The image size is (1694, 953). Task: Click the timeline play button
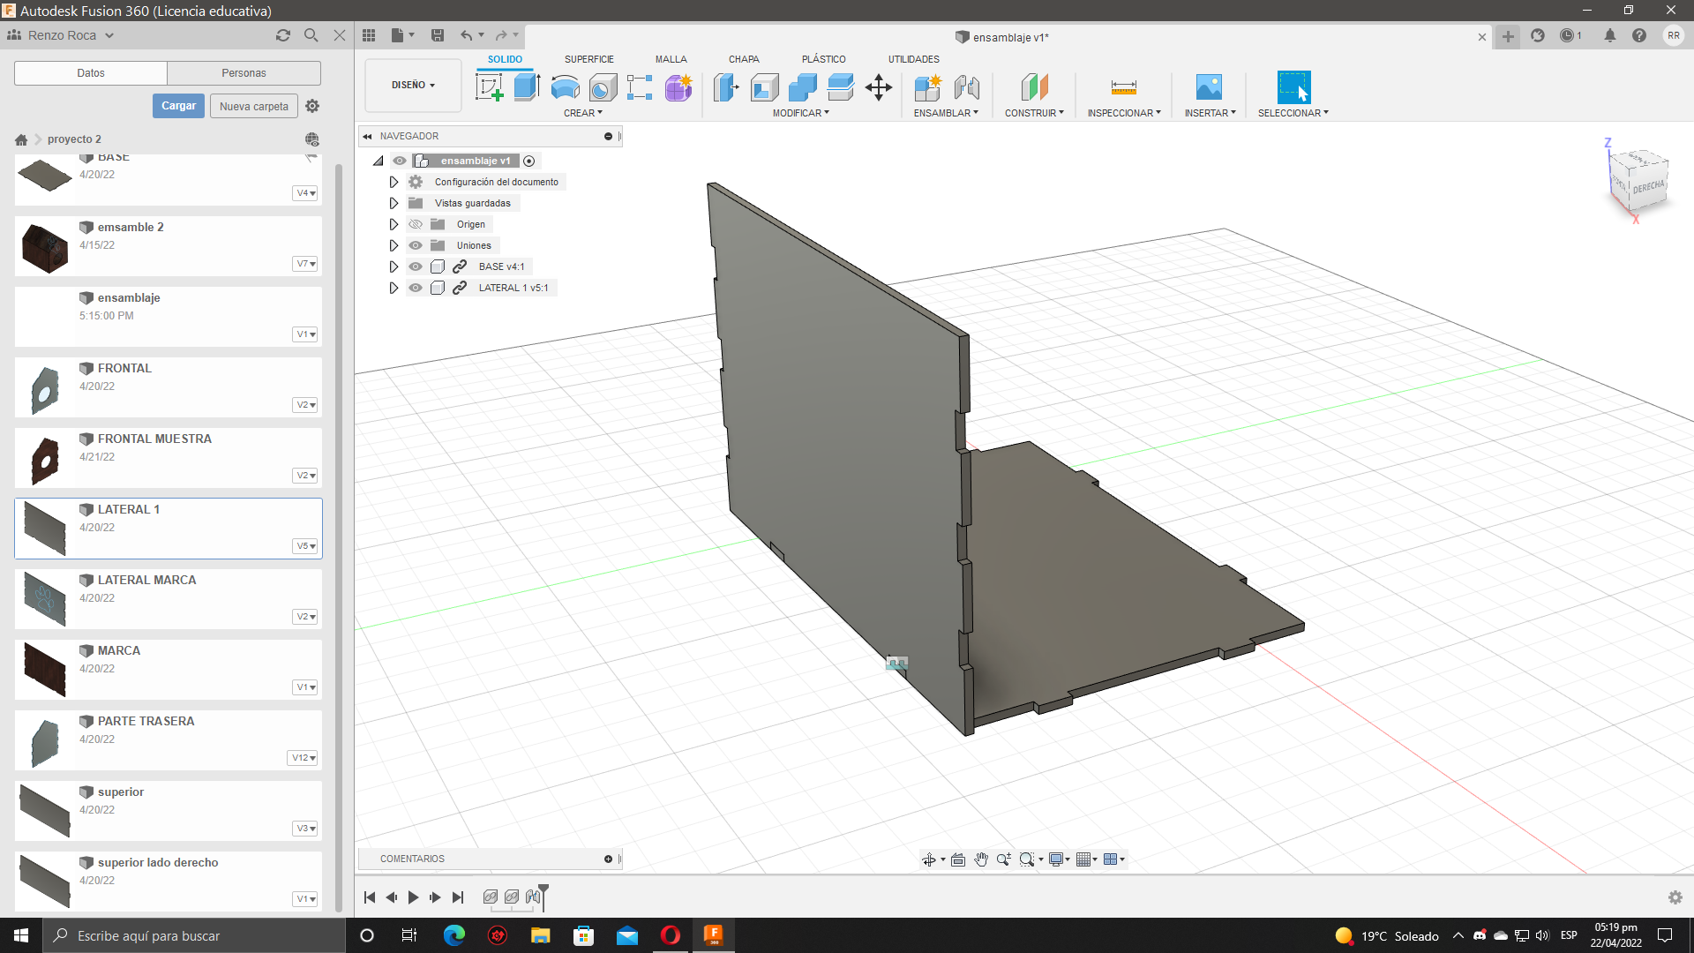pos(413,897)
